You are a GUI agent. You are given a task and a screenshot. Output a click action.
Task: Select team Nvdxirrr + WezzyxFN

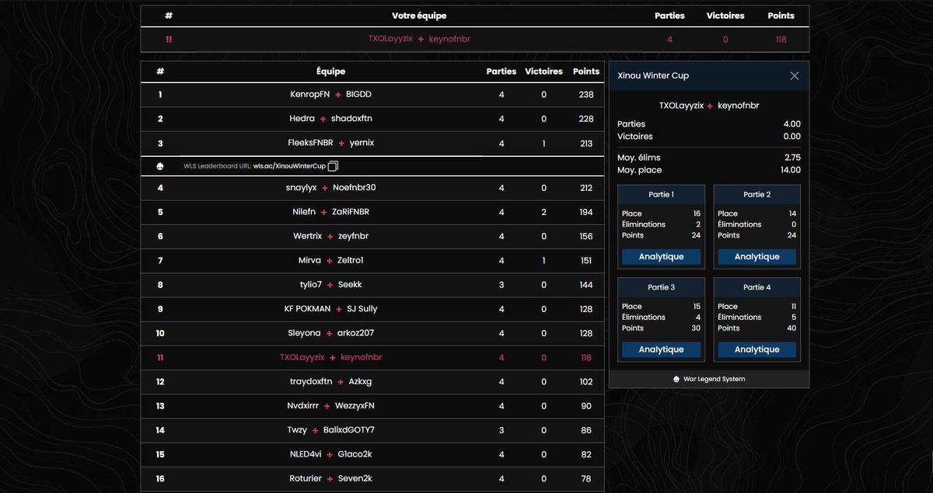pos(372,406)
